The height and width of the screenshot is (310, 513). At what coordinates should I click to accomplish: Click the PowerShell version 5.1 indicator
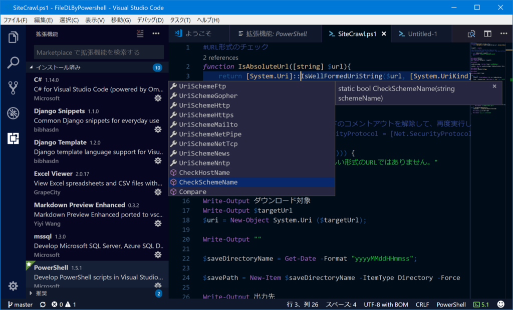click(x=481, y=304)
